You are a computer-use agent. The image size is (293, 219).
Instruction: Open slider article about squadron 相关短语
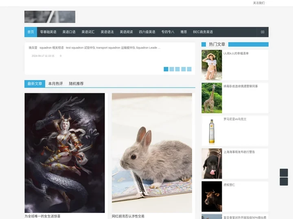(x=94, y=48)
